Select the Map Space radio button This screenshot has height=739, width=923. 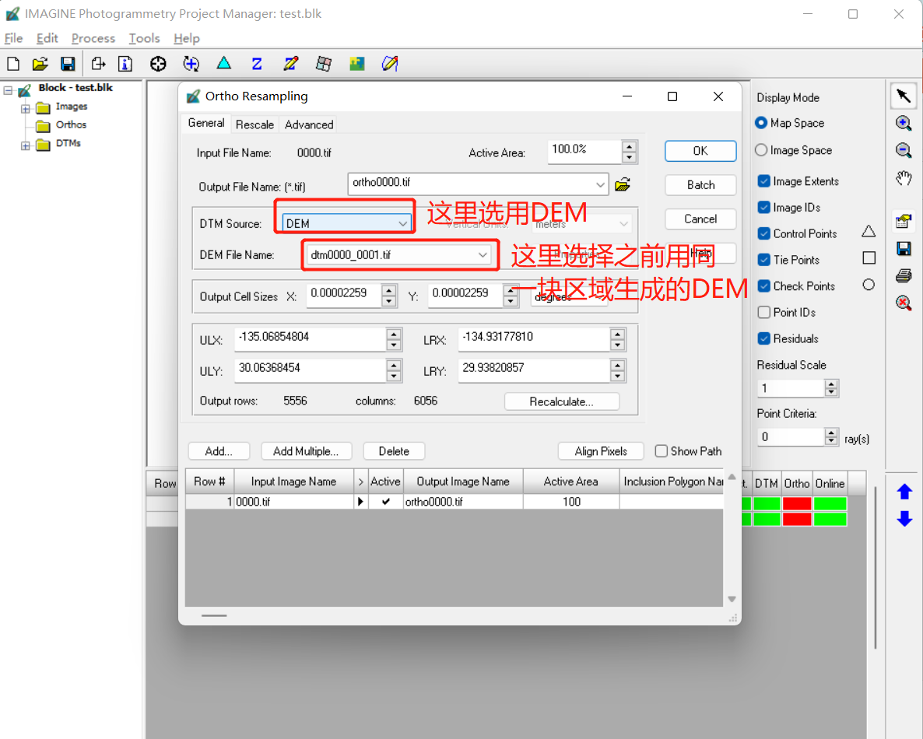(x=761, y=123)
